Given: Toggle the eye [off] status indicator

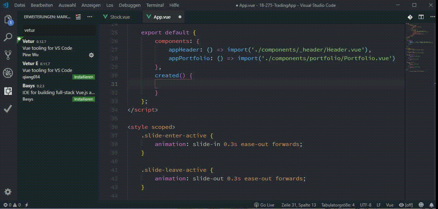Looking at the screenshot, I should coord(406,205).
